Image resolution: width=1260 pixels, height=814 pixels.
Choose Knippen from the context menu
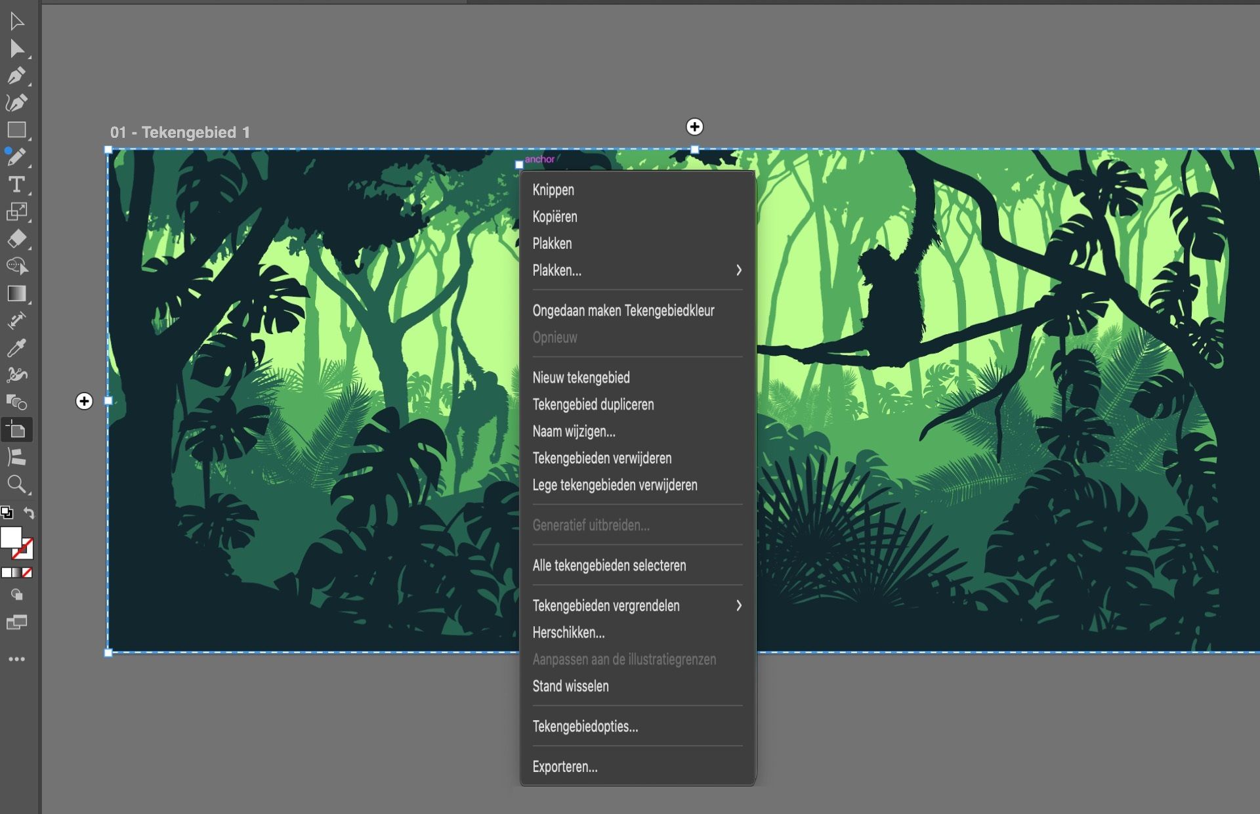coord(553,190)
